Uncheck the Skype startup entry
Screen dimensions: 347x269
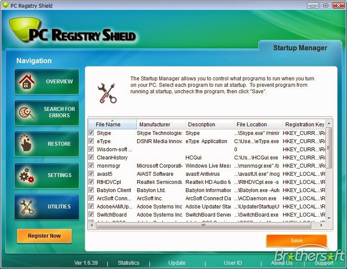tap(91, 133)
